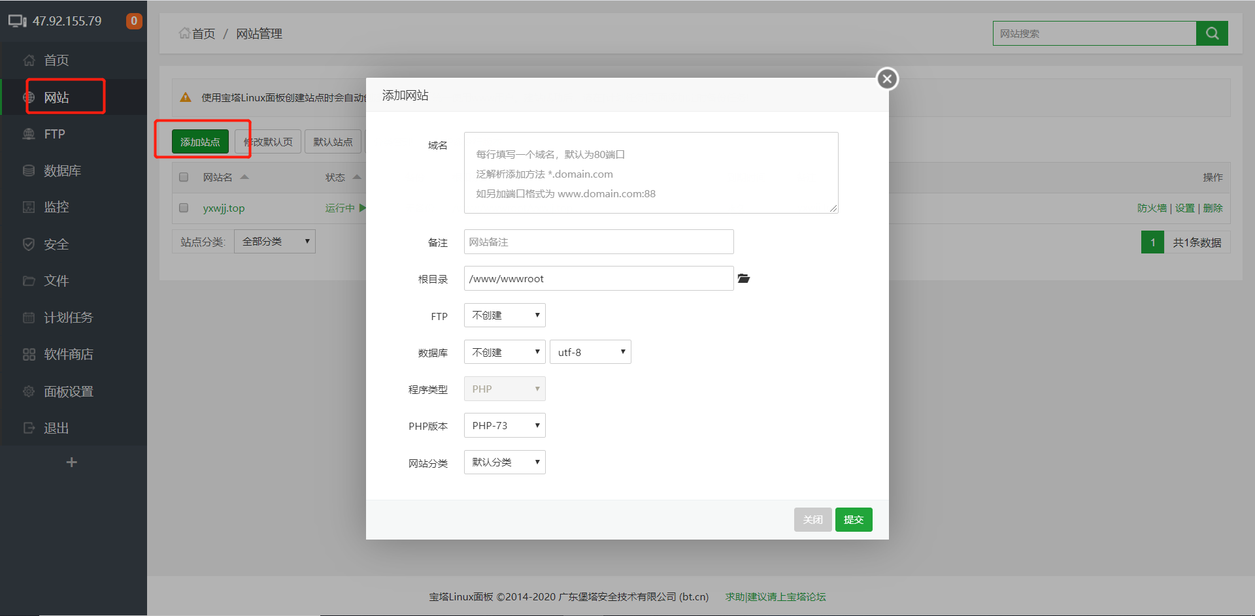Image resolution: width=1255 pixels, height=616 pixels.
Task: Open the 文件 file manager
Action: pyautogui.click(x=56, y=280)
